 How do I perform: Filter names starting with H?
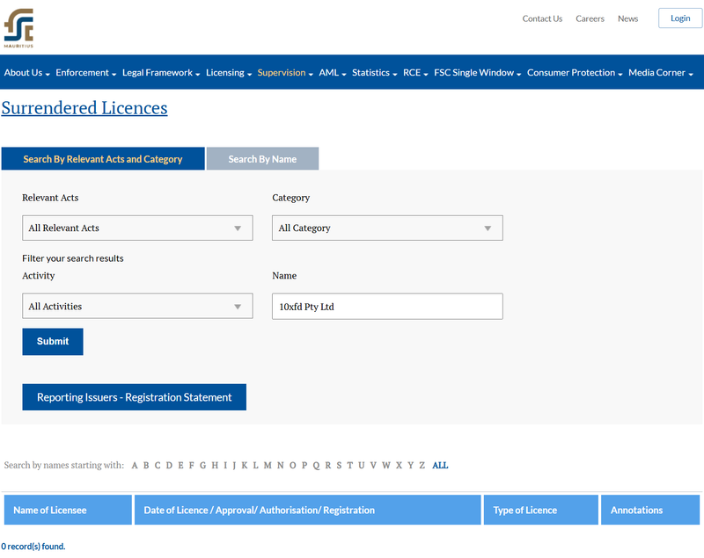pyautogui.click(x=215, y=465)
